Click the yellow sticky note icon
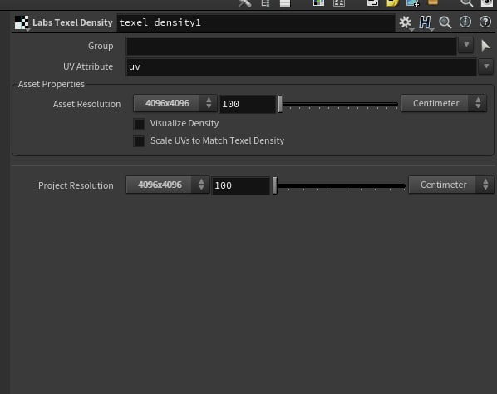This screenshot has width=497, height=394. coord(392,3)
